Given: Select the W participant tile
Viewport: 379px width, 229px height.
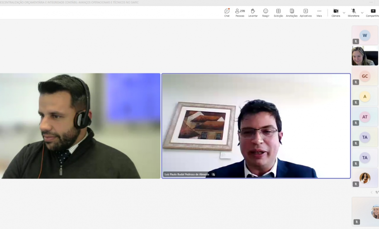Looking at the screenshot, I should point(365,35).
